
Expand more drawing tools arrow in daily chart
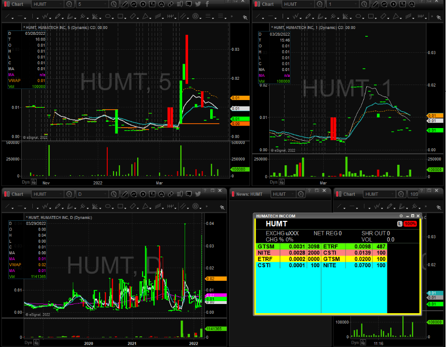click(207, 206)
